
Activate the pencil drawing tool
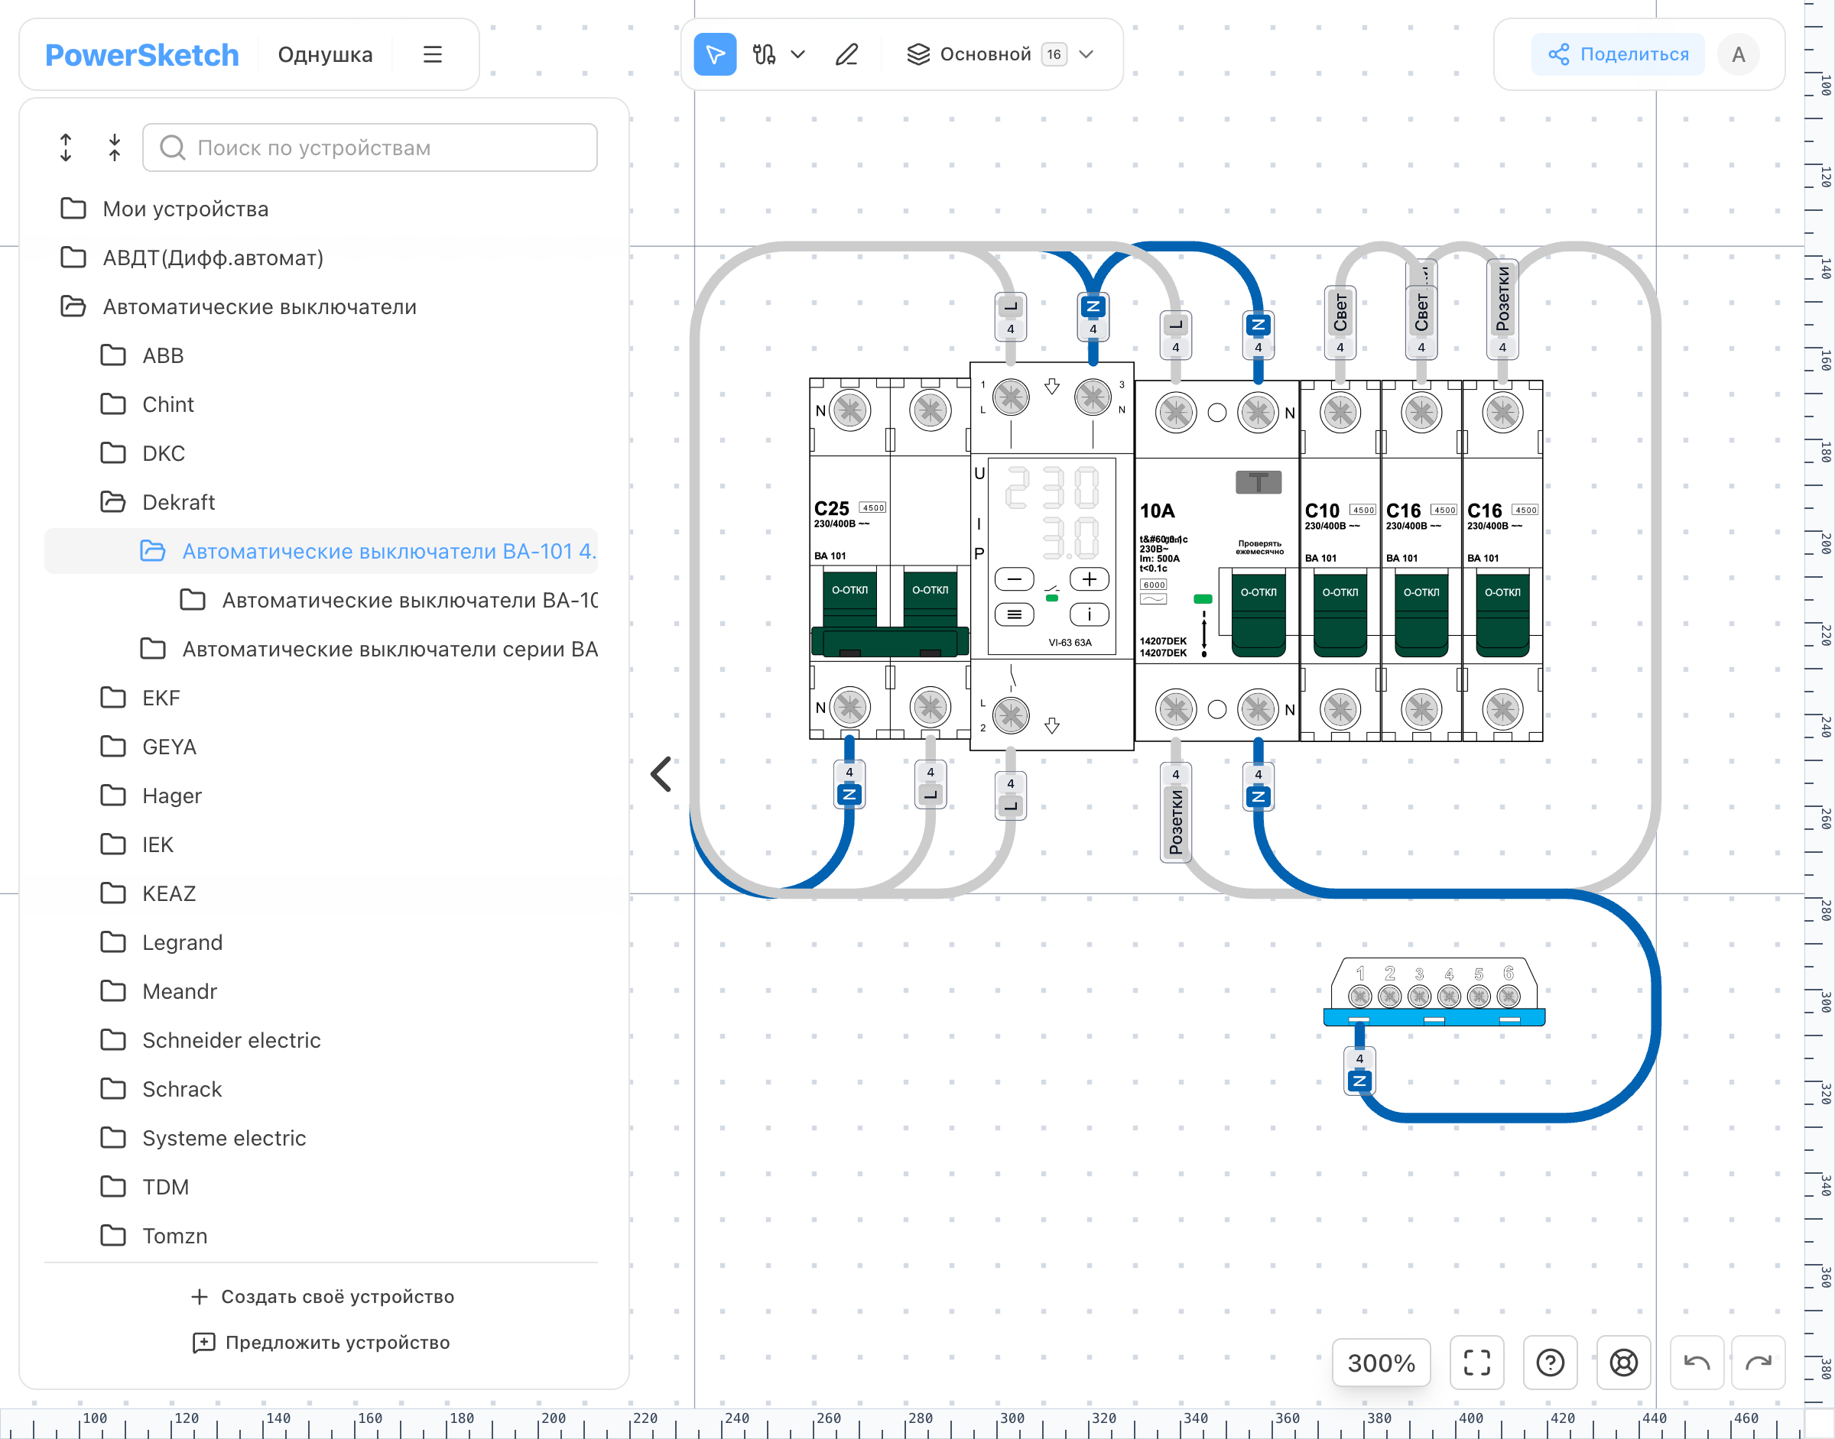(x=847, y=55)
